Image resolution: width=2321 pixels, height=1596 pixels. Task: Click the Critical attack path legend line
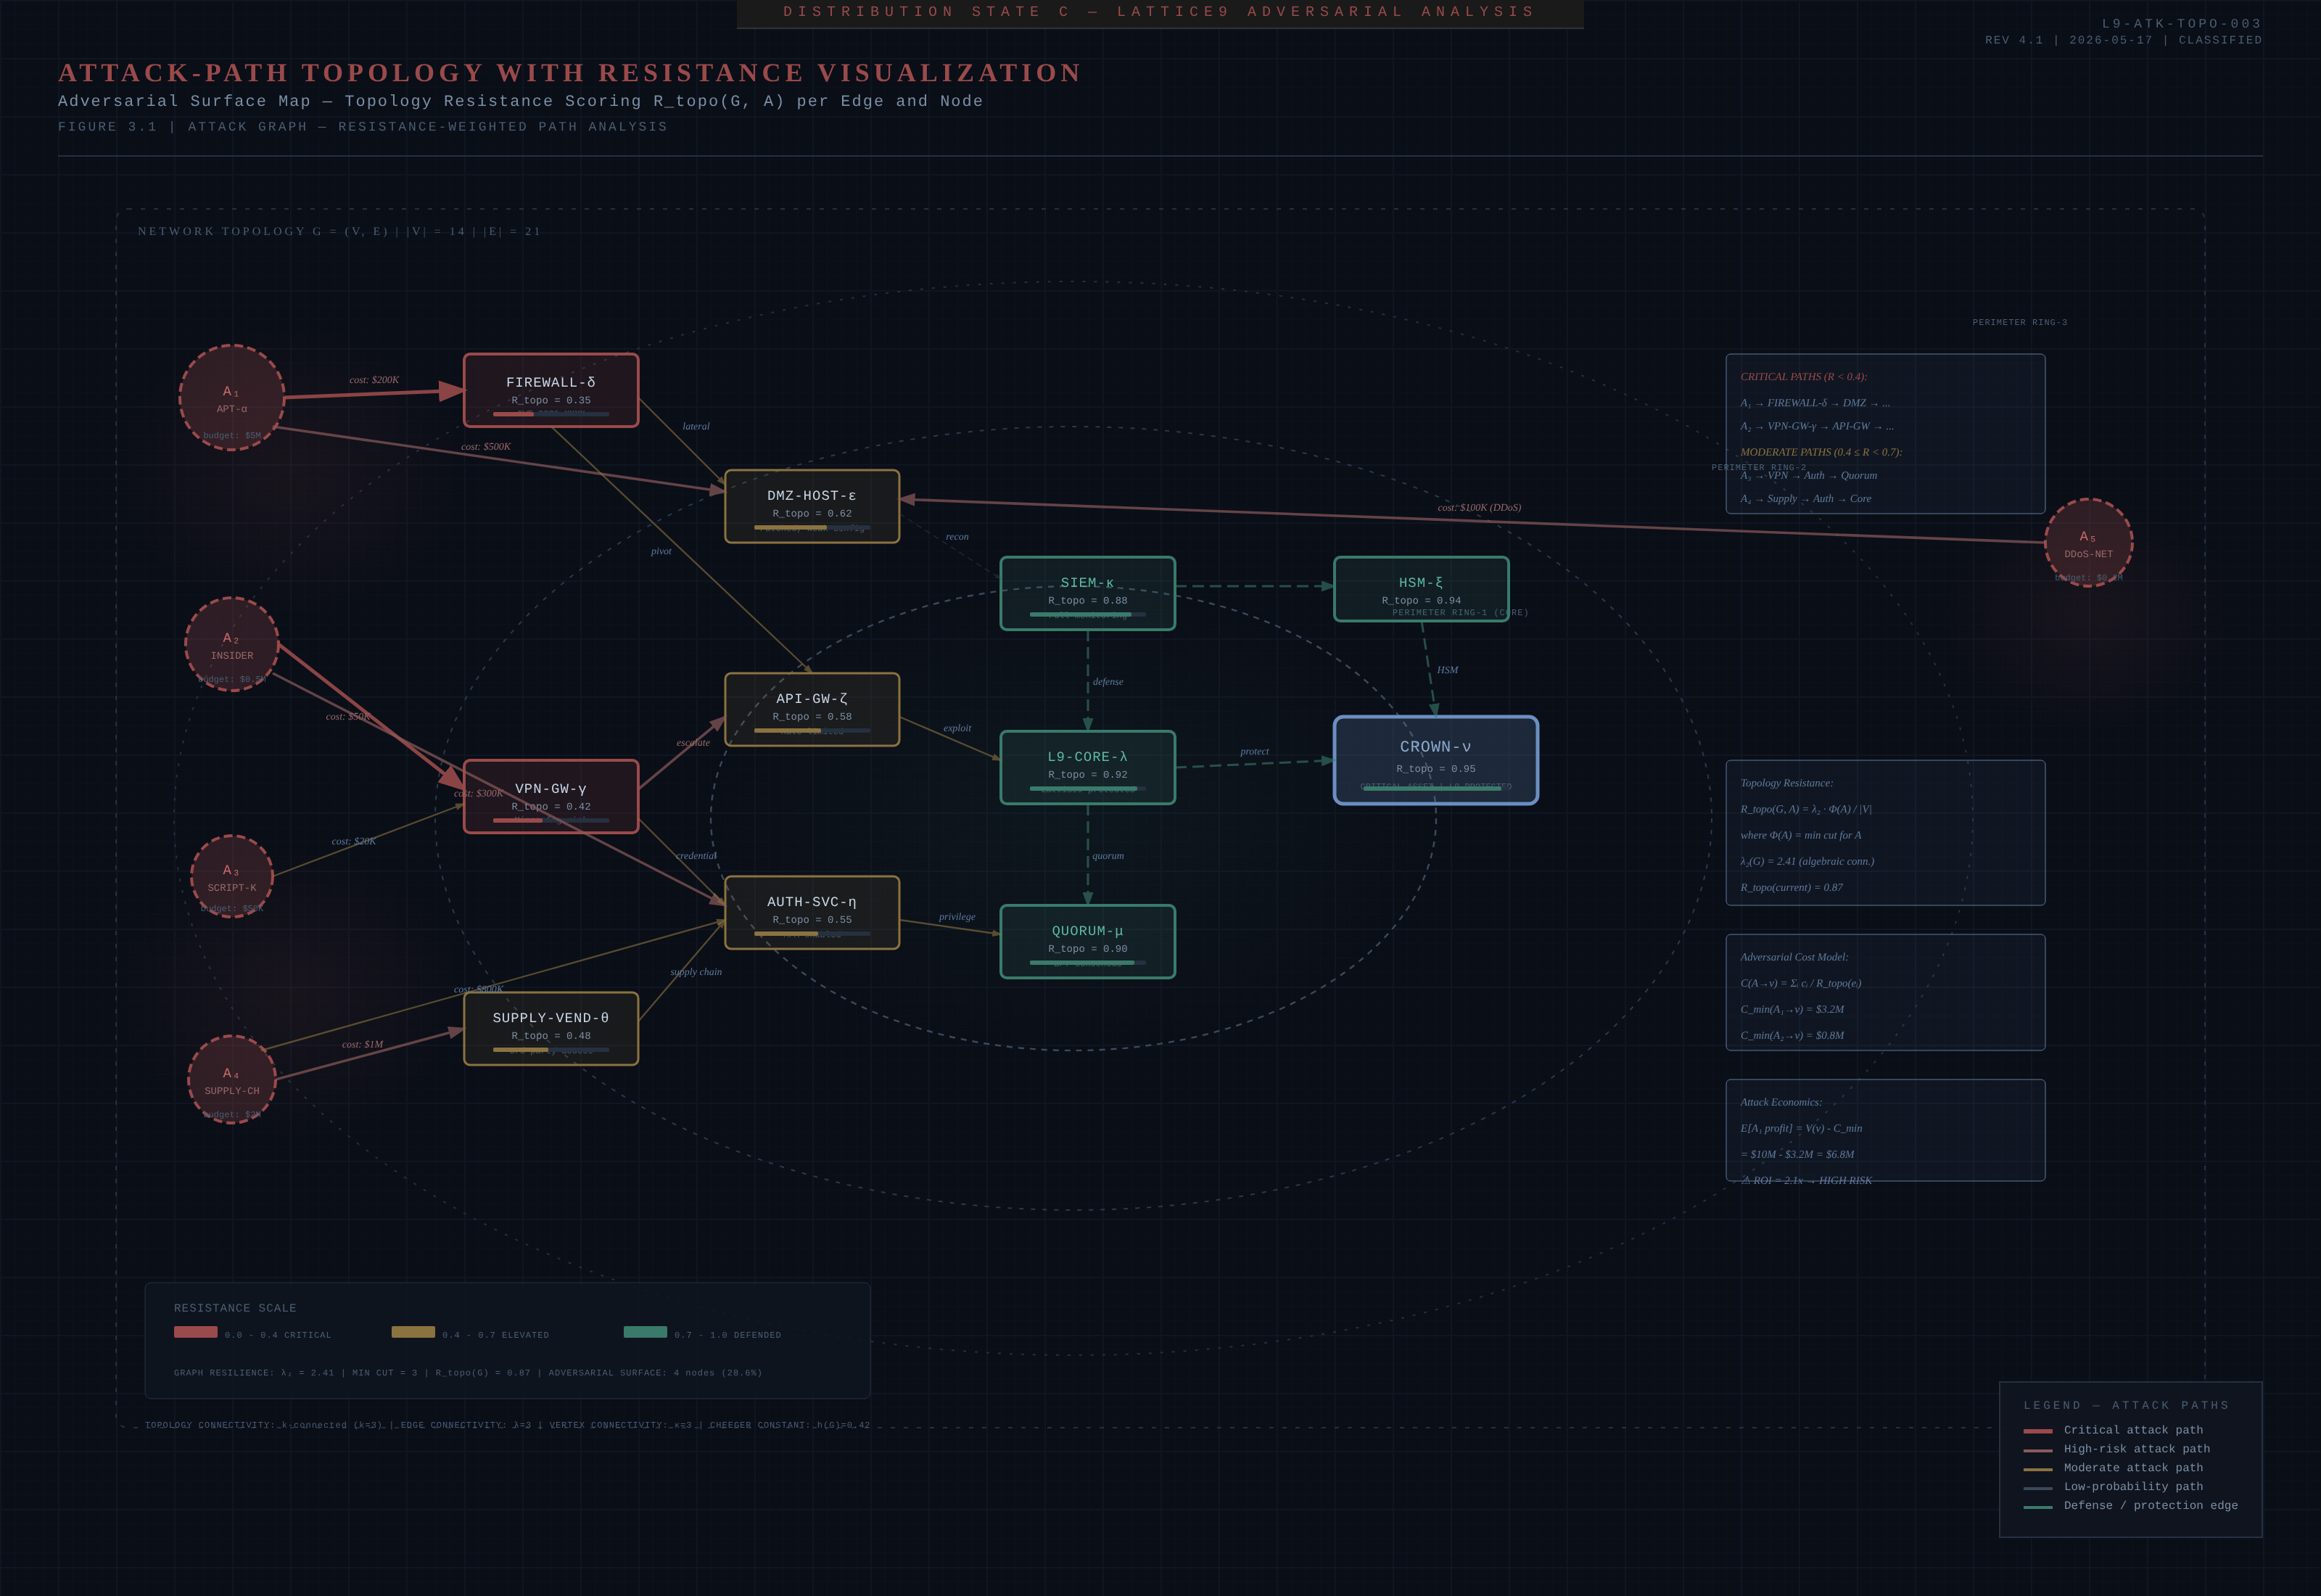pos(2037,1431)
